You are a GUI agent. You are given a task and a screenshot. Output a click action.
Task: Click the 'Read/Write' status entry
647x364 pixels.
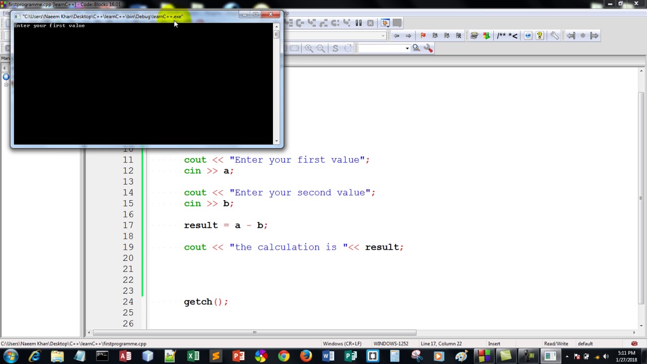coord(556,344)
